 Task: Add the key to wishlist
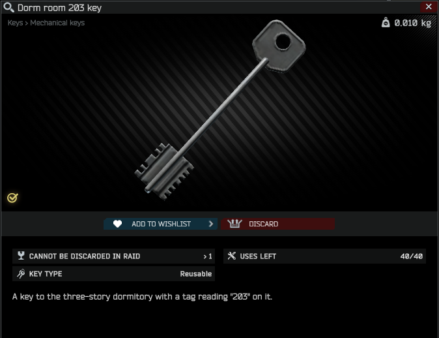(x=160, y=224)
